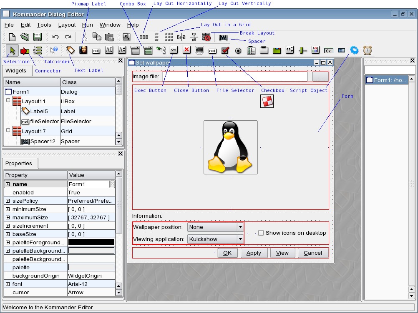Select the Slider widget tool
This screenshot has width=418, height=313.
(302, 50)
